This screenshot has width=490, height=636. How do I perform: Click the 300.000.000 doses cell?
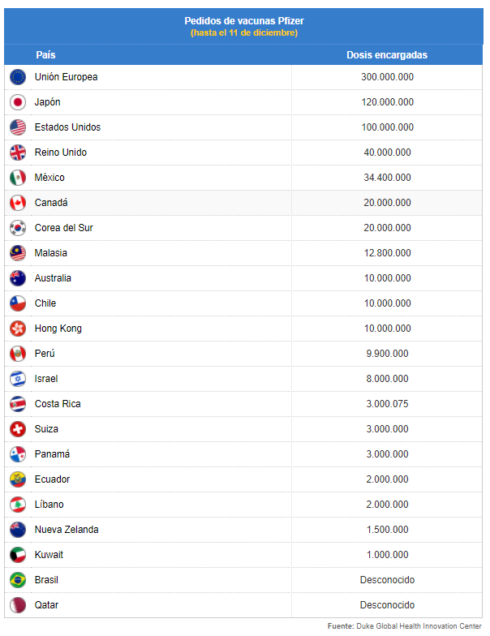388,77
